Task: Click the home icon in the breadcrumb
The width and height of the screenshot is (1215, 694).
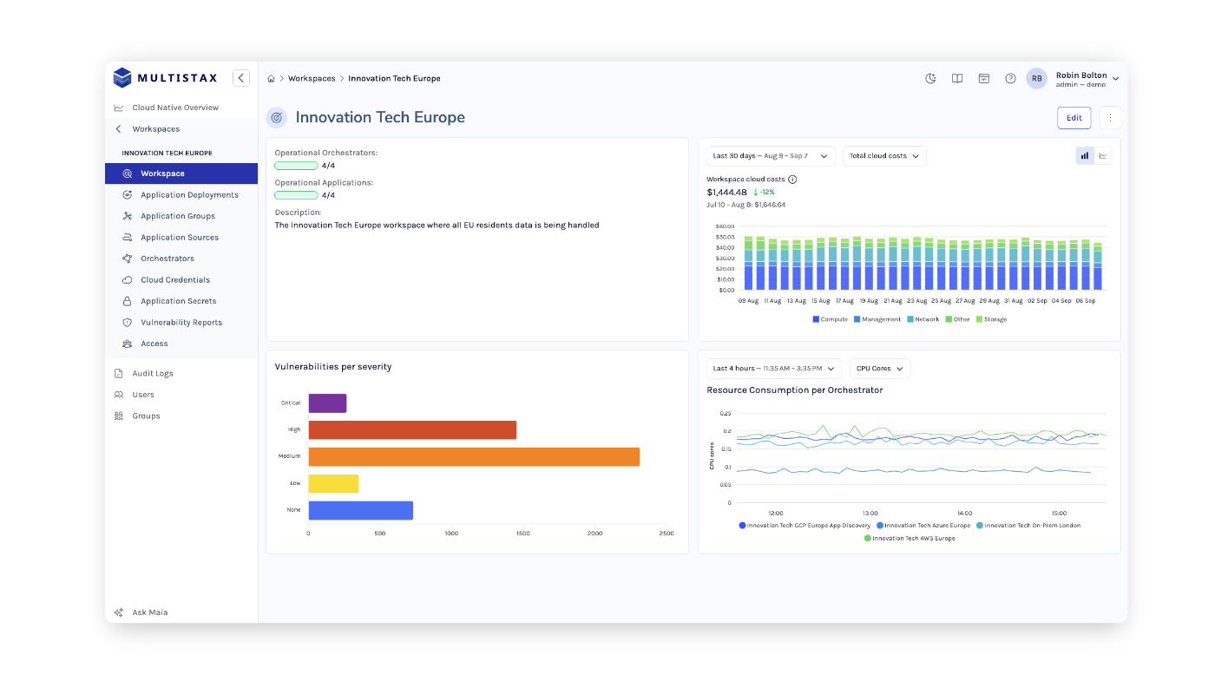Action: click(x=272, y=79)
